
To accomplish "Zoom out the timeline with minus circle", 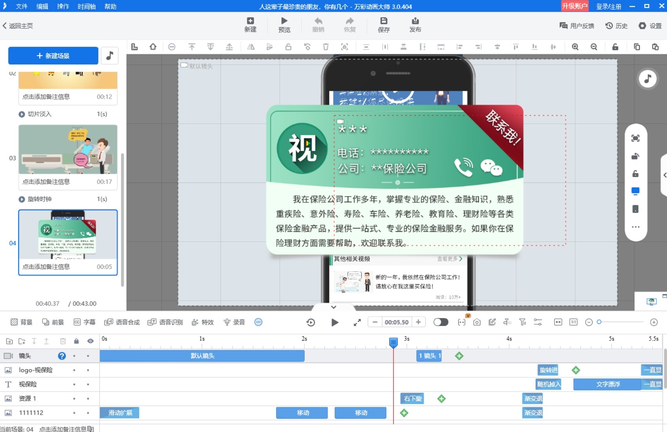I will 589,322.
